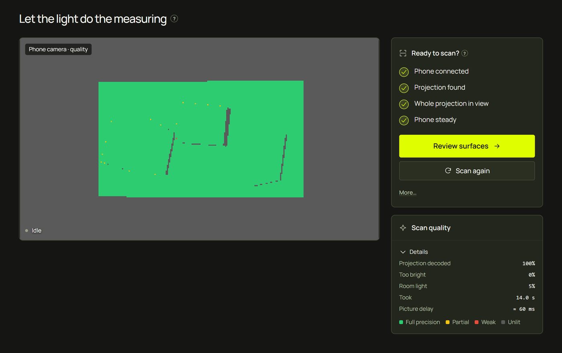Click the Room light 5% value
The image size is (562, 353).
(531, 286)
